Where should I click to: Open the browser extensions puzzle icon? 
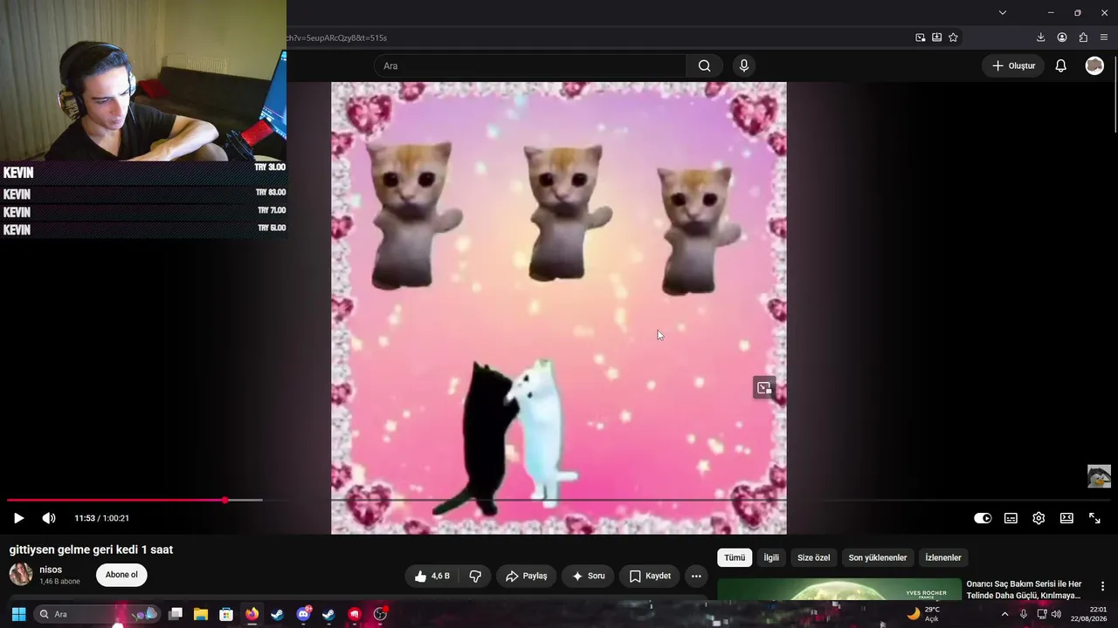click(x=1083, y=38)
